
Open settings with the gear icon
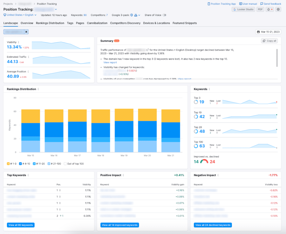[x=278, y=9]
